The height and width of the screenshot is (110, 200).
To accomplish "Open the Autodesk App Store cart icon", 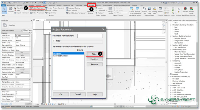I will (179, 3).
